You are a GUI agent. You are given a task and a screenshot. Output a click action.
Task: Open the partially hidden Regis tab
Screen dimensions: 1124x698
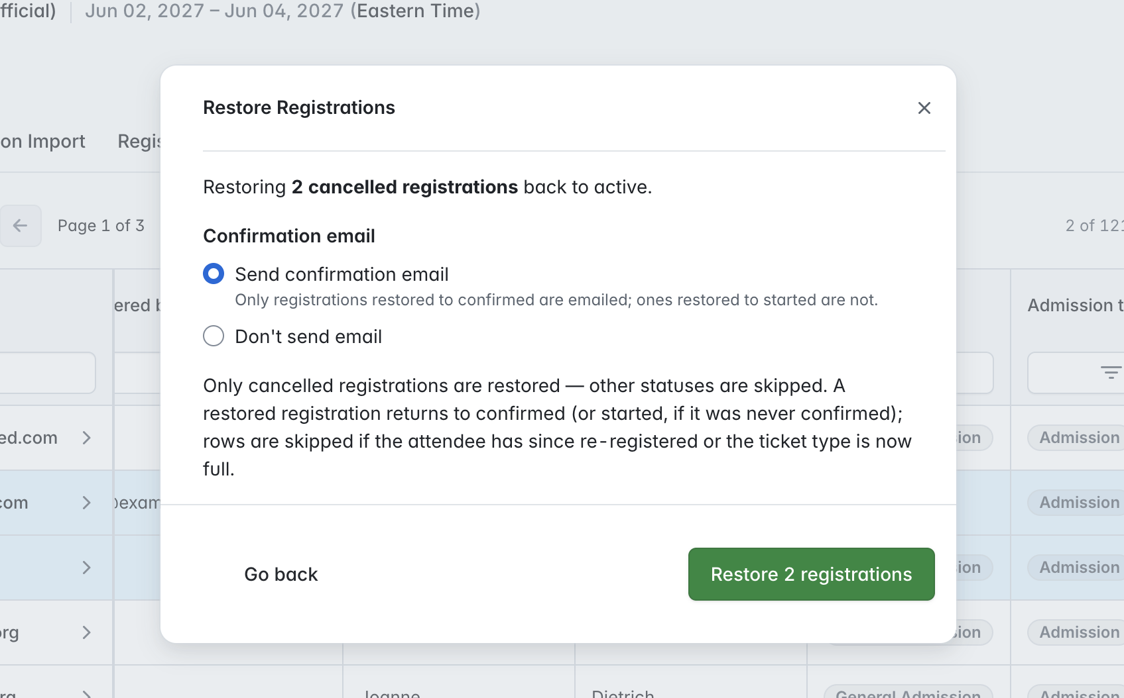tap(139, 141)
